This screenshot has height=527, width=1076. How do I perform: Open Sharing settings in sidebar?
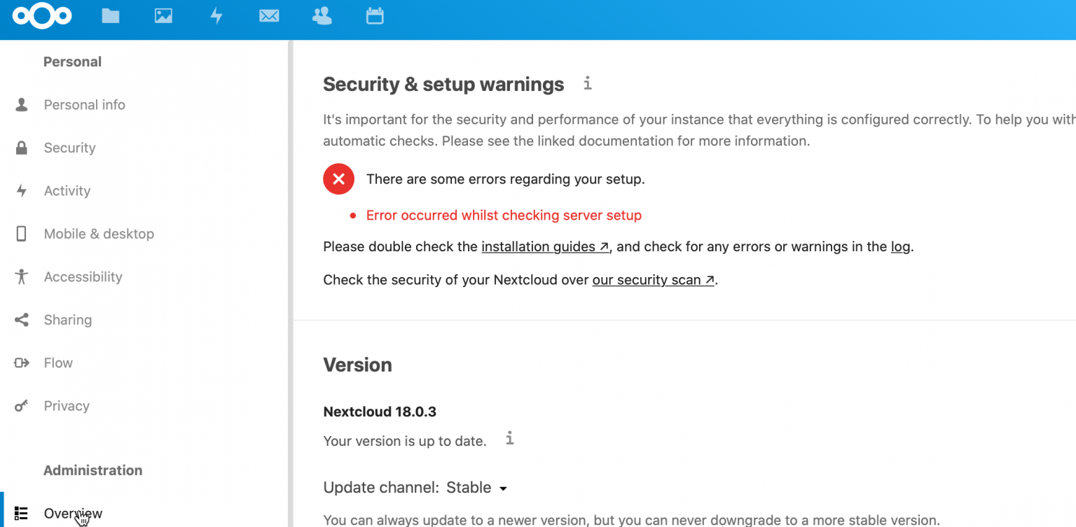pyautogui.click(x=67, y=320)
